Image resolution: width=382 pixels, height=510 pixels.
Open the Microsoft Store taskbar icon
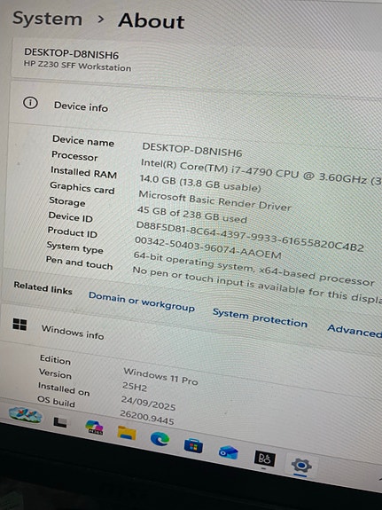tap(193, 445)
